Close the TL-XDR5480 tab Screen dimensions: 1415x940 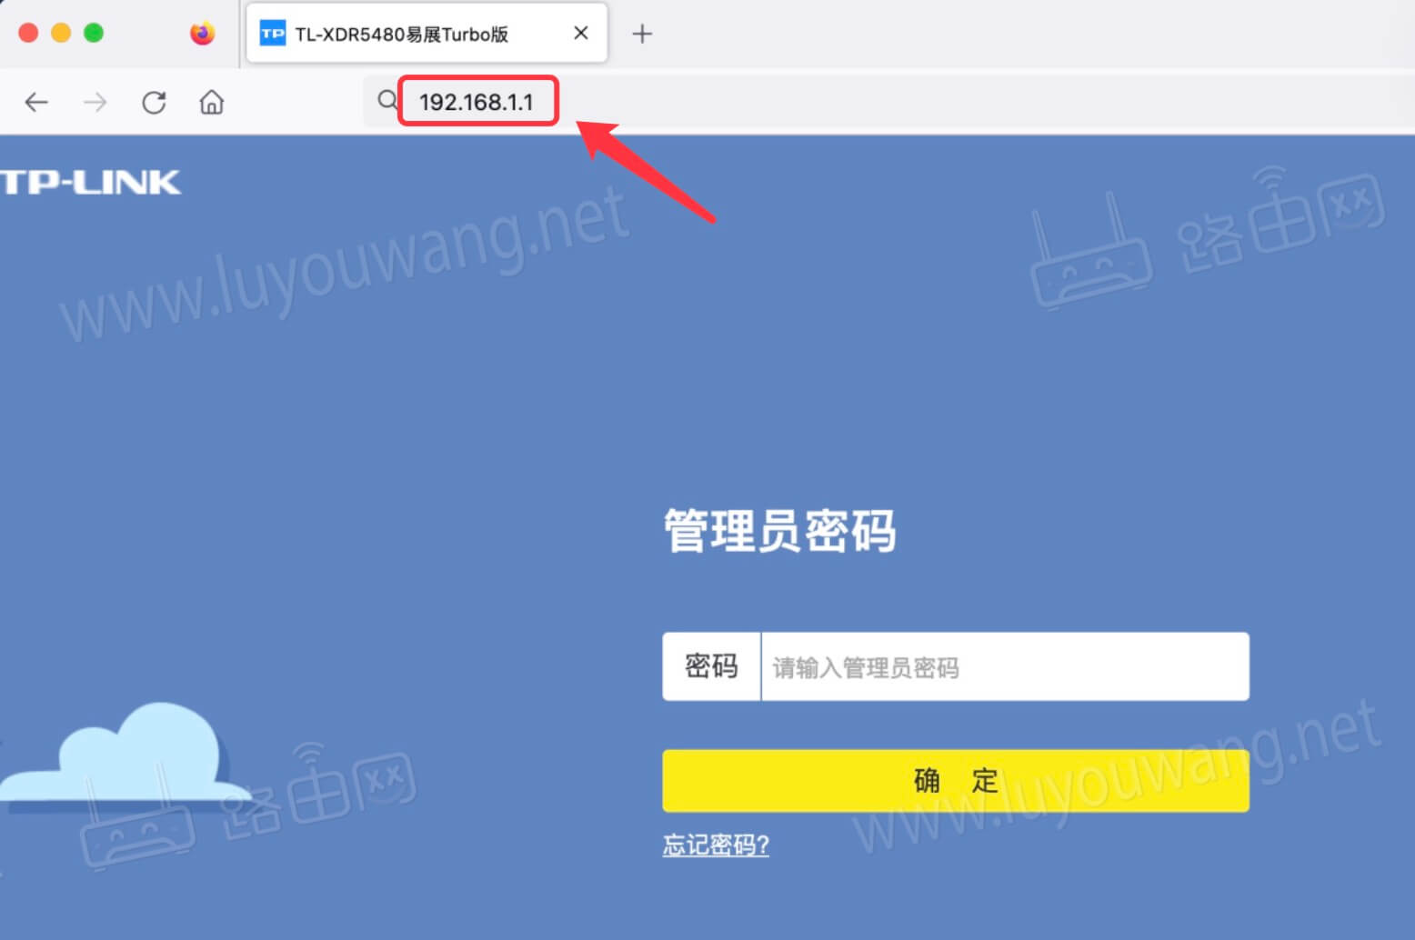pyautogui.click(x=581, y=32)
